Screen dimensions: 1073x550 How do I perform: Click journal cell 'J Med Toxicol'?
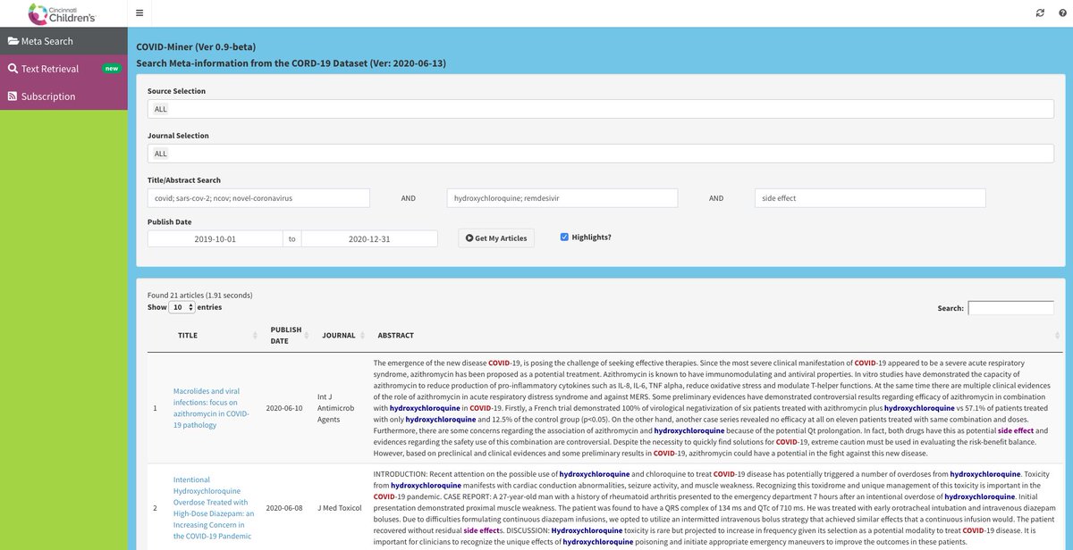342,508
